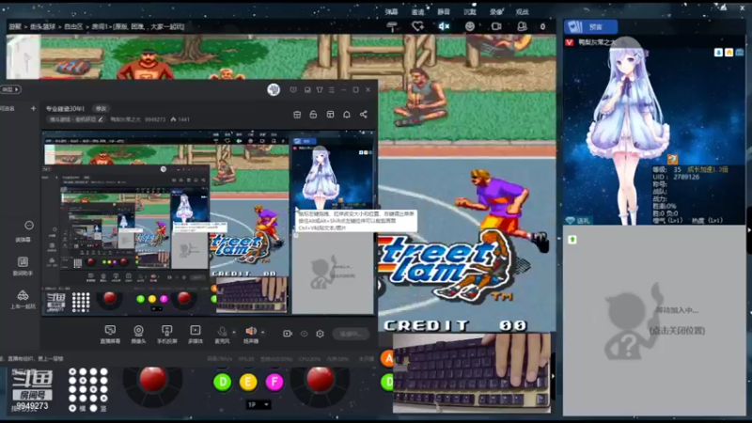Click the blue card button in right panel
Image resolution: width=752 pixels, height=423 pixels.
(x=590, y=27)
